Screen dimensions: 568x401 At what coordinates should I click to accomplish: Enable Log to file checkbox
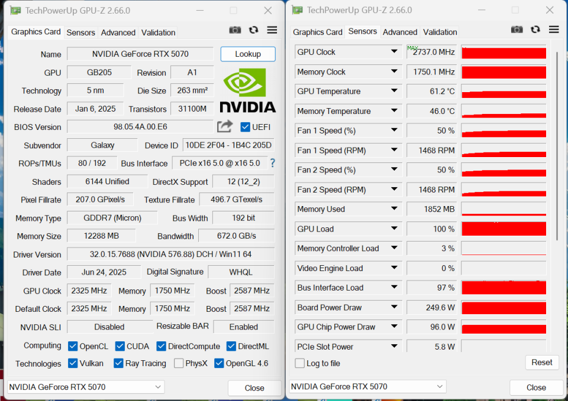(x=299, y=363)
